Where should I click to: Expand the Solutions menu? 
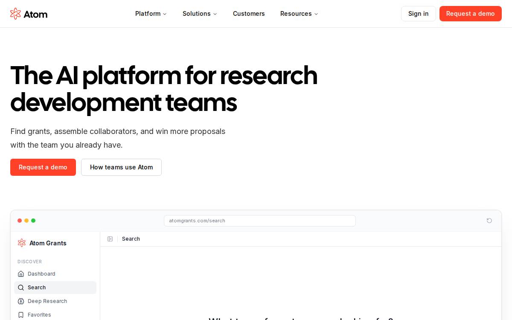point(200,14)
